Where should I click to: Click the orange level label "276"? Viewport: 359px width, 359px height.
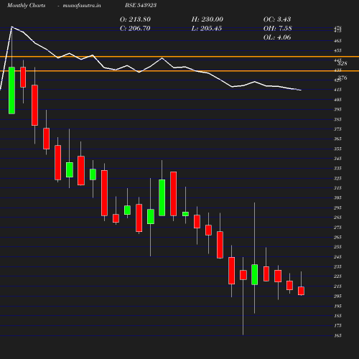342,78
